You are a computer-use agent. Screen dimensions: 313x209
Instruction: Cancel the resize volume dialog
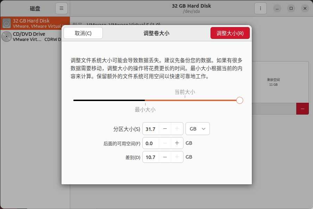point(83,33)
